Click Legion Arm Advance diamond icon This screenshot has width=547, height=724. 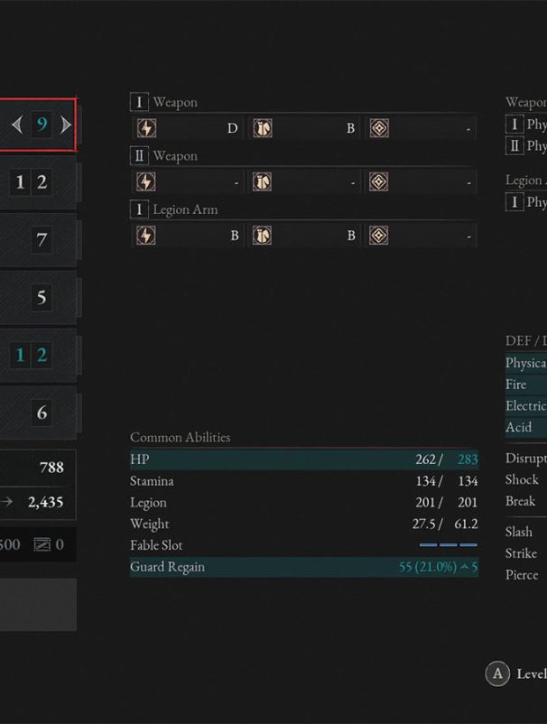click(379, 236)
